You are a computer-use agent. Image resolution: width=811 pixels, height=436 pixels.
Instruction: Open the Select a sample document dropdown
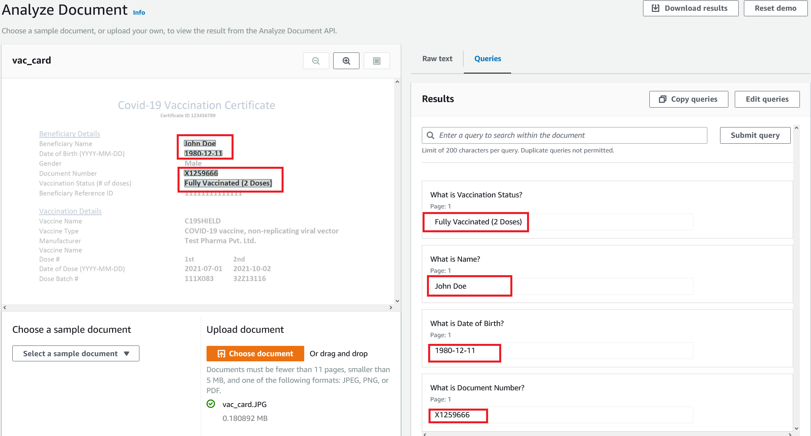click(76, 353)
